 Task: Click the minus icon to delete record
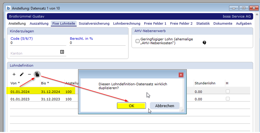[x=29, y=75]
